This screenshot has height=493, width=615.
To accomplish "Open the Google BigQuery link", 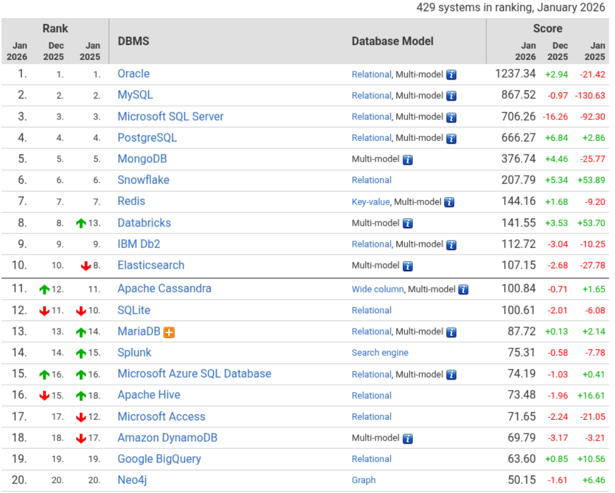I will pos(159,459).
